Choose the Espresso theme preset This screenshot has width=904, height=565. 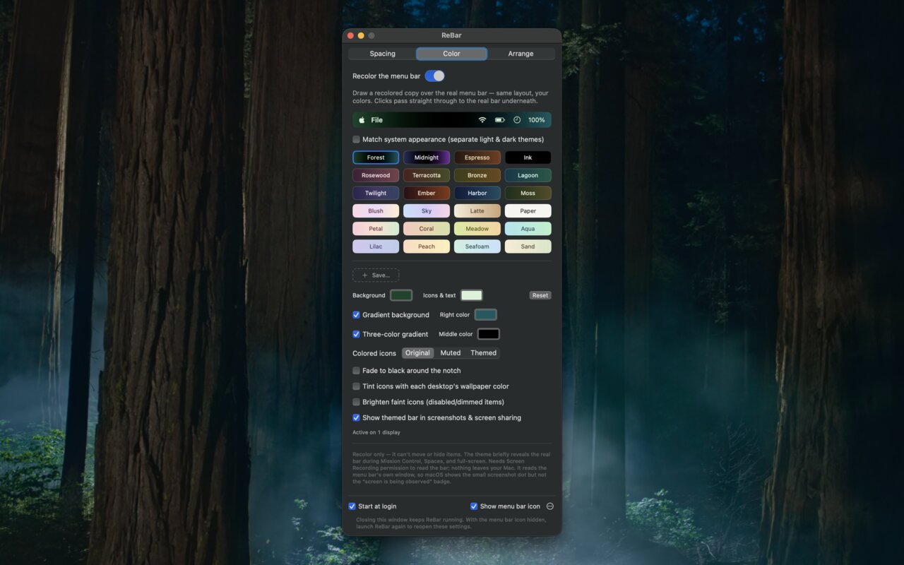pos(477,157)
